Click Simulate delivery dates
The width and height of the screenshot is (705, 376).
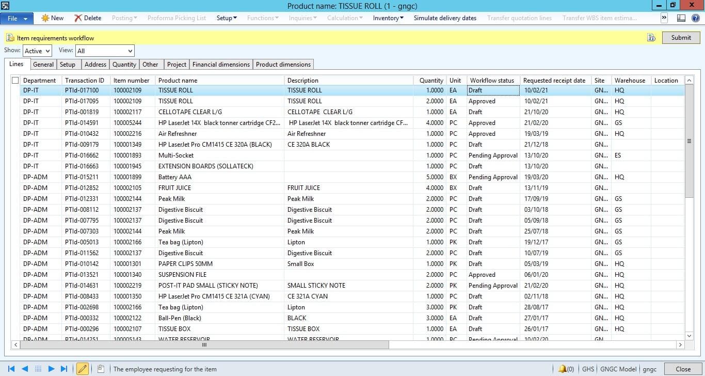[x=445, y=18]
